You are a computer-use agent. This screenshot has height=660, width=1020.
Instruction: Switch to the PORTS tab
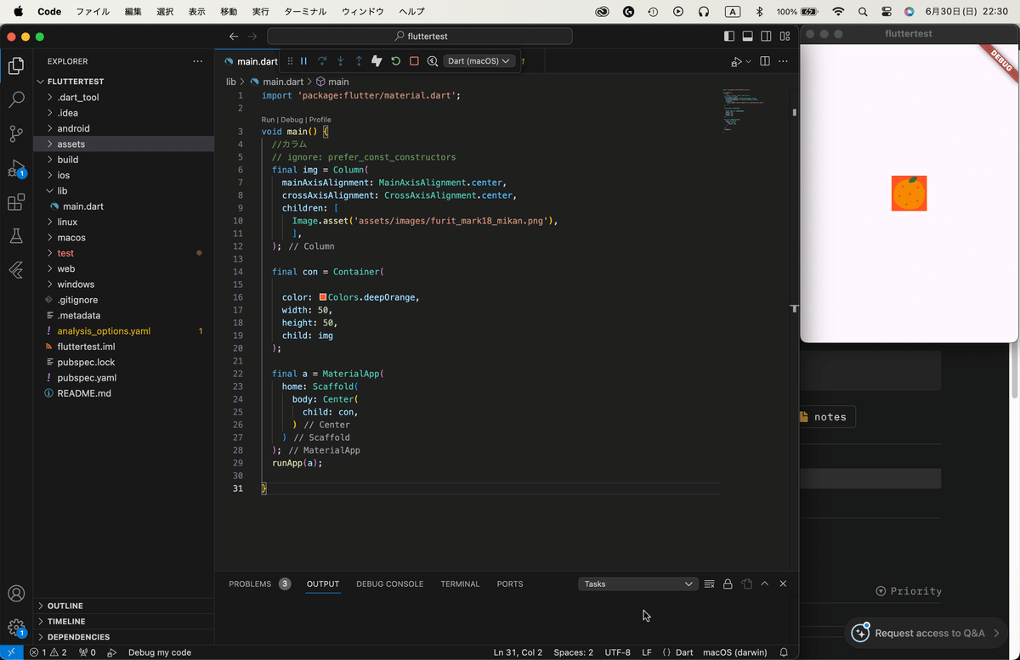[x=510, y=584]
